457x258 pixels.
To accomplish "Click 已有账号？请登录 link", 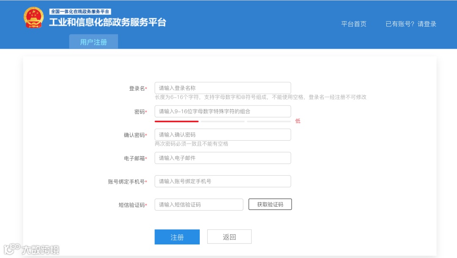I will click(x=410, y=24).
